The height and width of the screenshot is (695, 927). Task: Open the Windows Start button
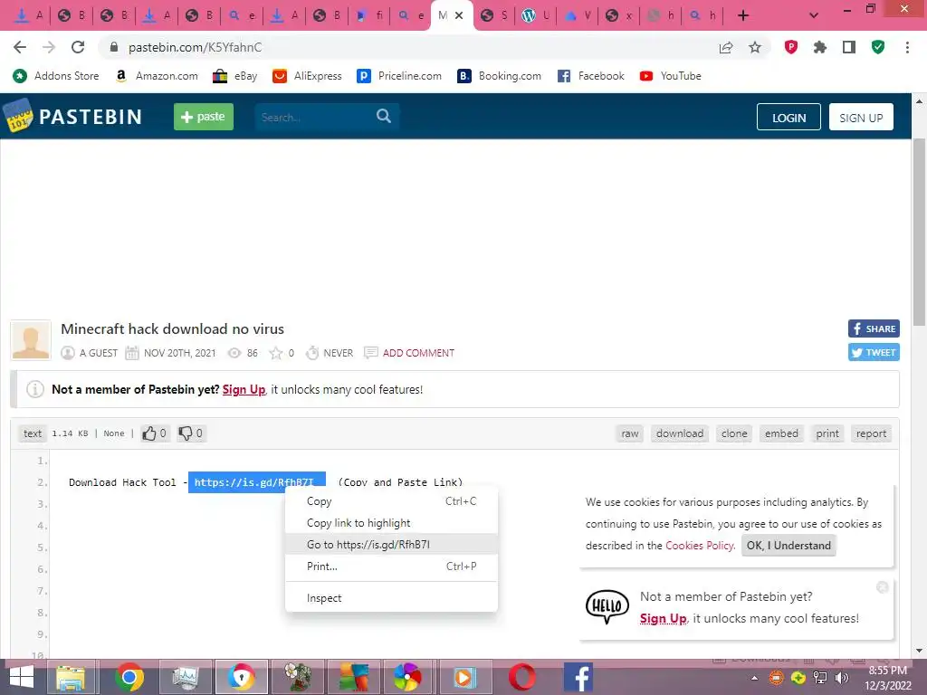coord(22,677)
